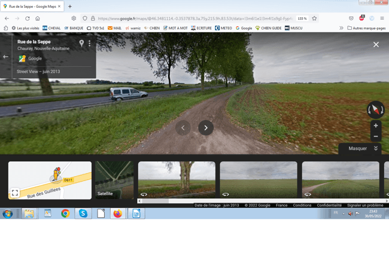Image resolution: width=389 pixels, height=261 pixels.
Task: Select the tree Street View thumbnail
Action: 177,179
